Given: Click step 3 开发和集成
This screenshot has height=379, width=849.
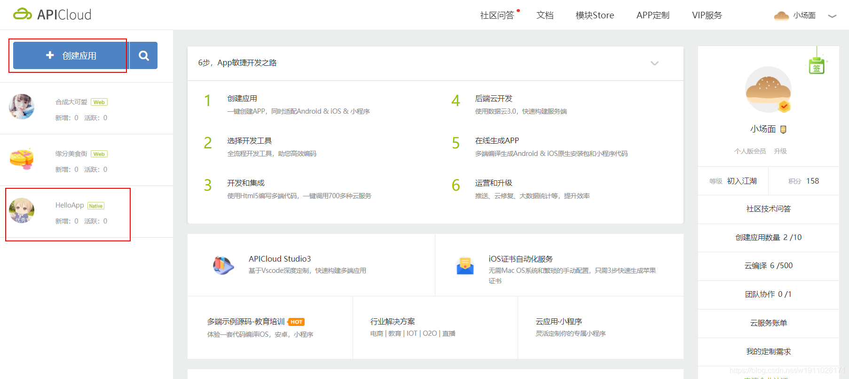Looking at the screenshot, I should [x=246, y=183].
